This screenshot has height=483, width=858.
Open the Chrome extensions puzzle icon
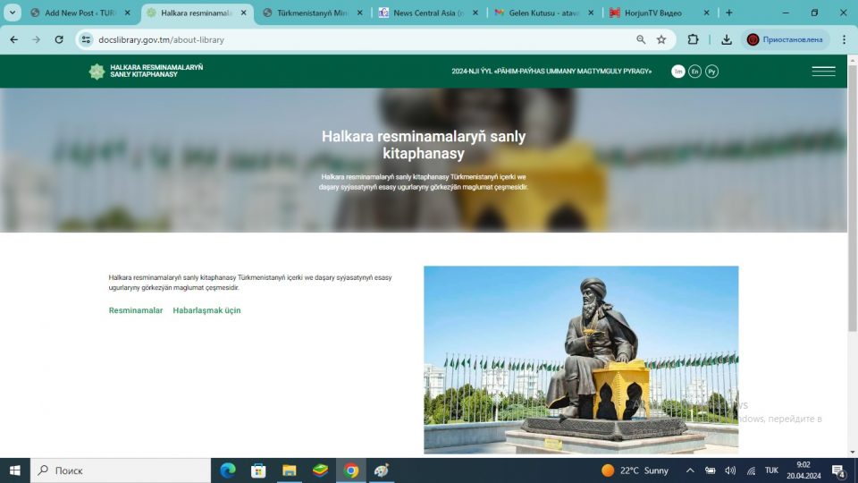tap(693, 39)
